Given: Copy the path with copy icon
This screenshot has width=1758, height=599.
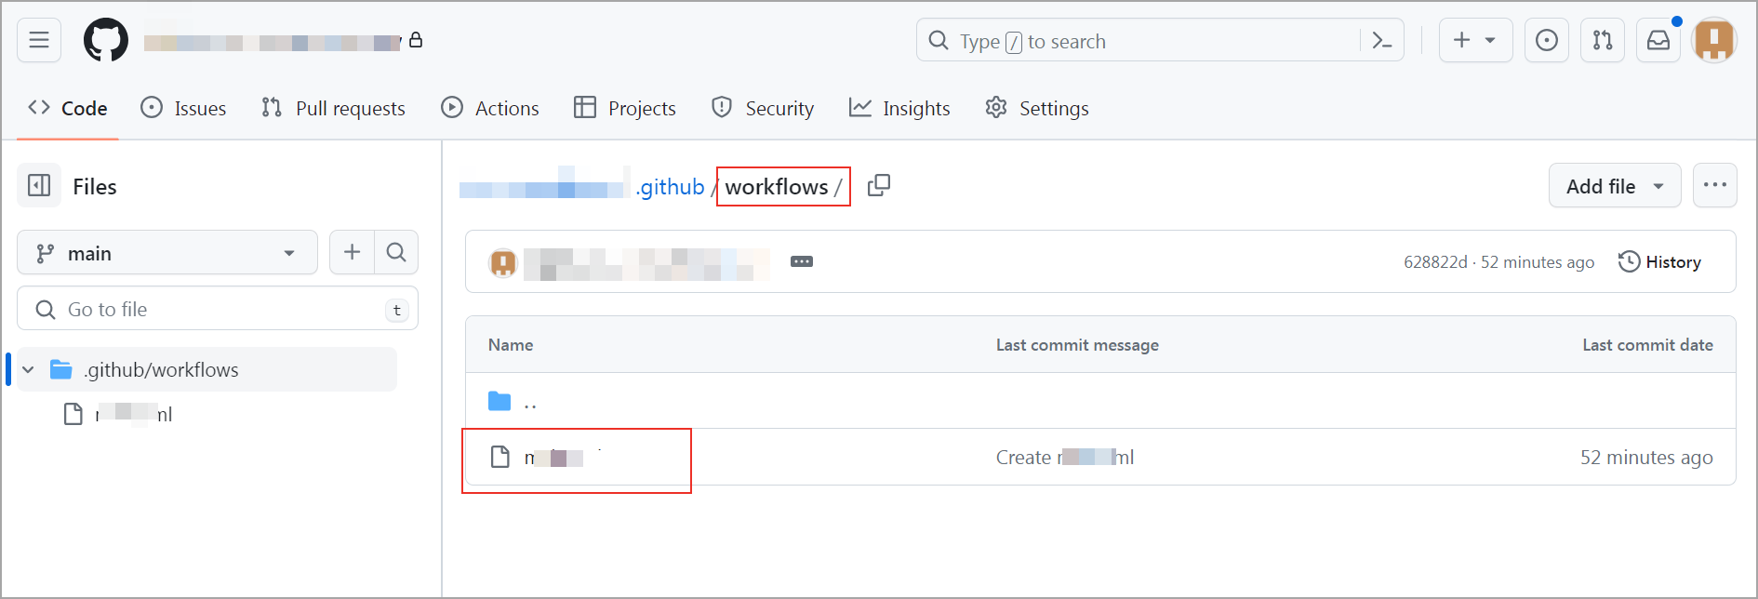Looking at the screenshot, I should [879, 186].
